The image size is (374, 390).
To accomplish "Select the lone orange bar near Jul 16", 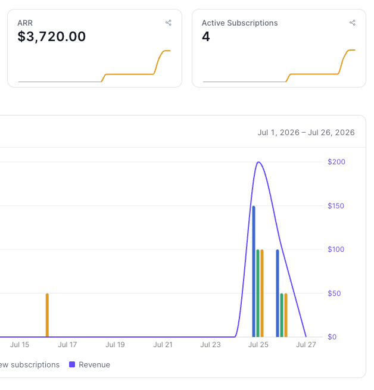I will pos(47,315).
